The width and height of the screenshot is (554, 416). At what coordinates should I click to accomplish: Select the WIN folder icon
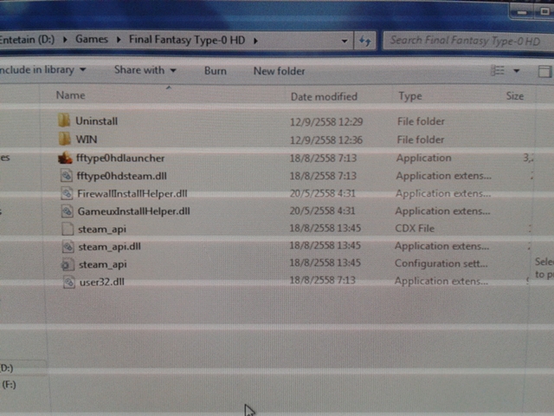(64, 139)
